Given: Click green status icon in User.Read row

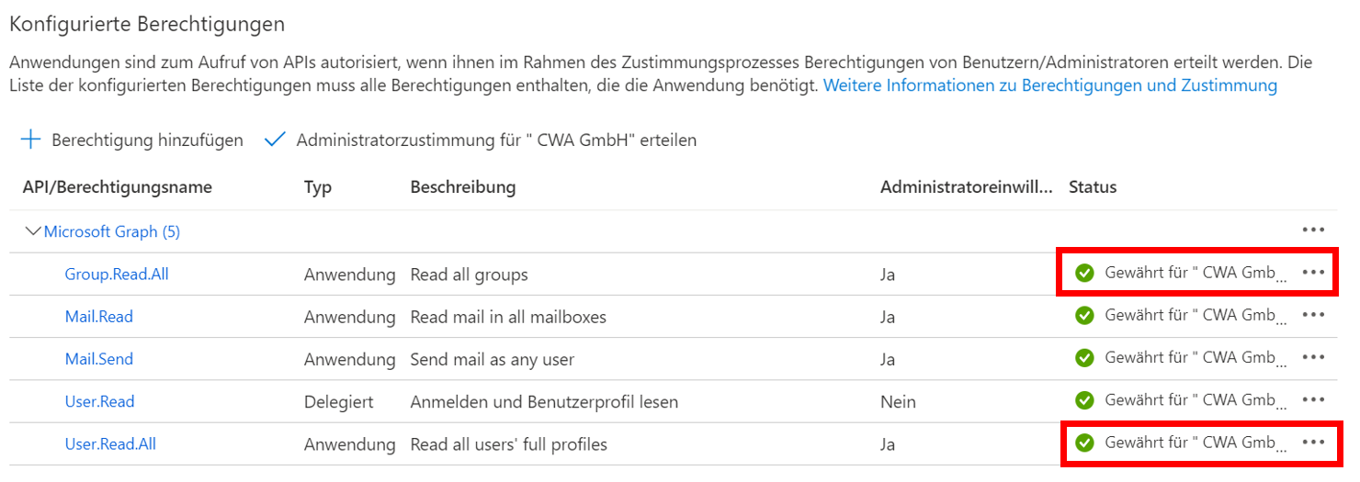Looking at the screenshot, I should 1084,400.
